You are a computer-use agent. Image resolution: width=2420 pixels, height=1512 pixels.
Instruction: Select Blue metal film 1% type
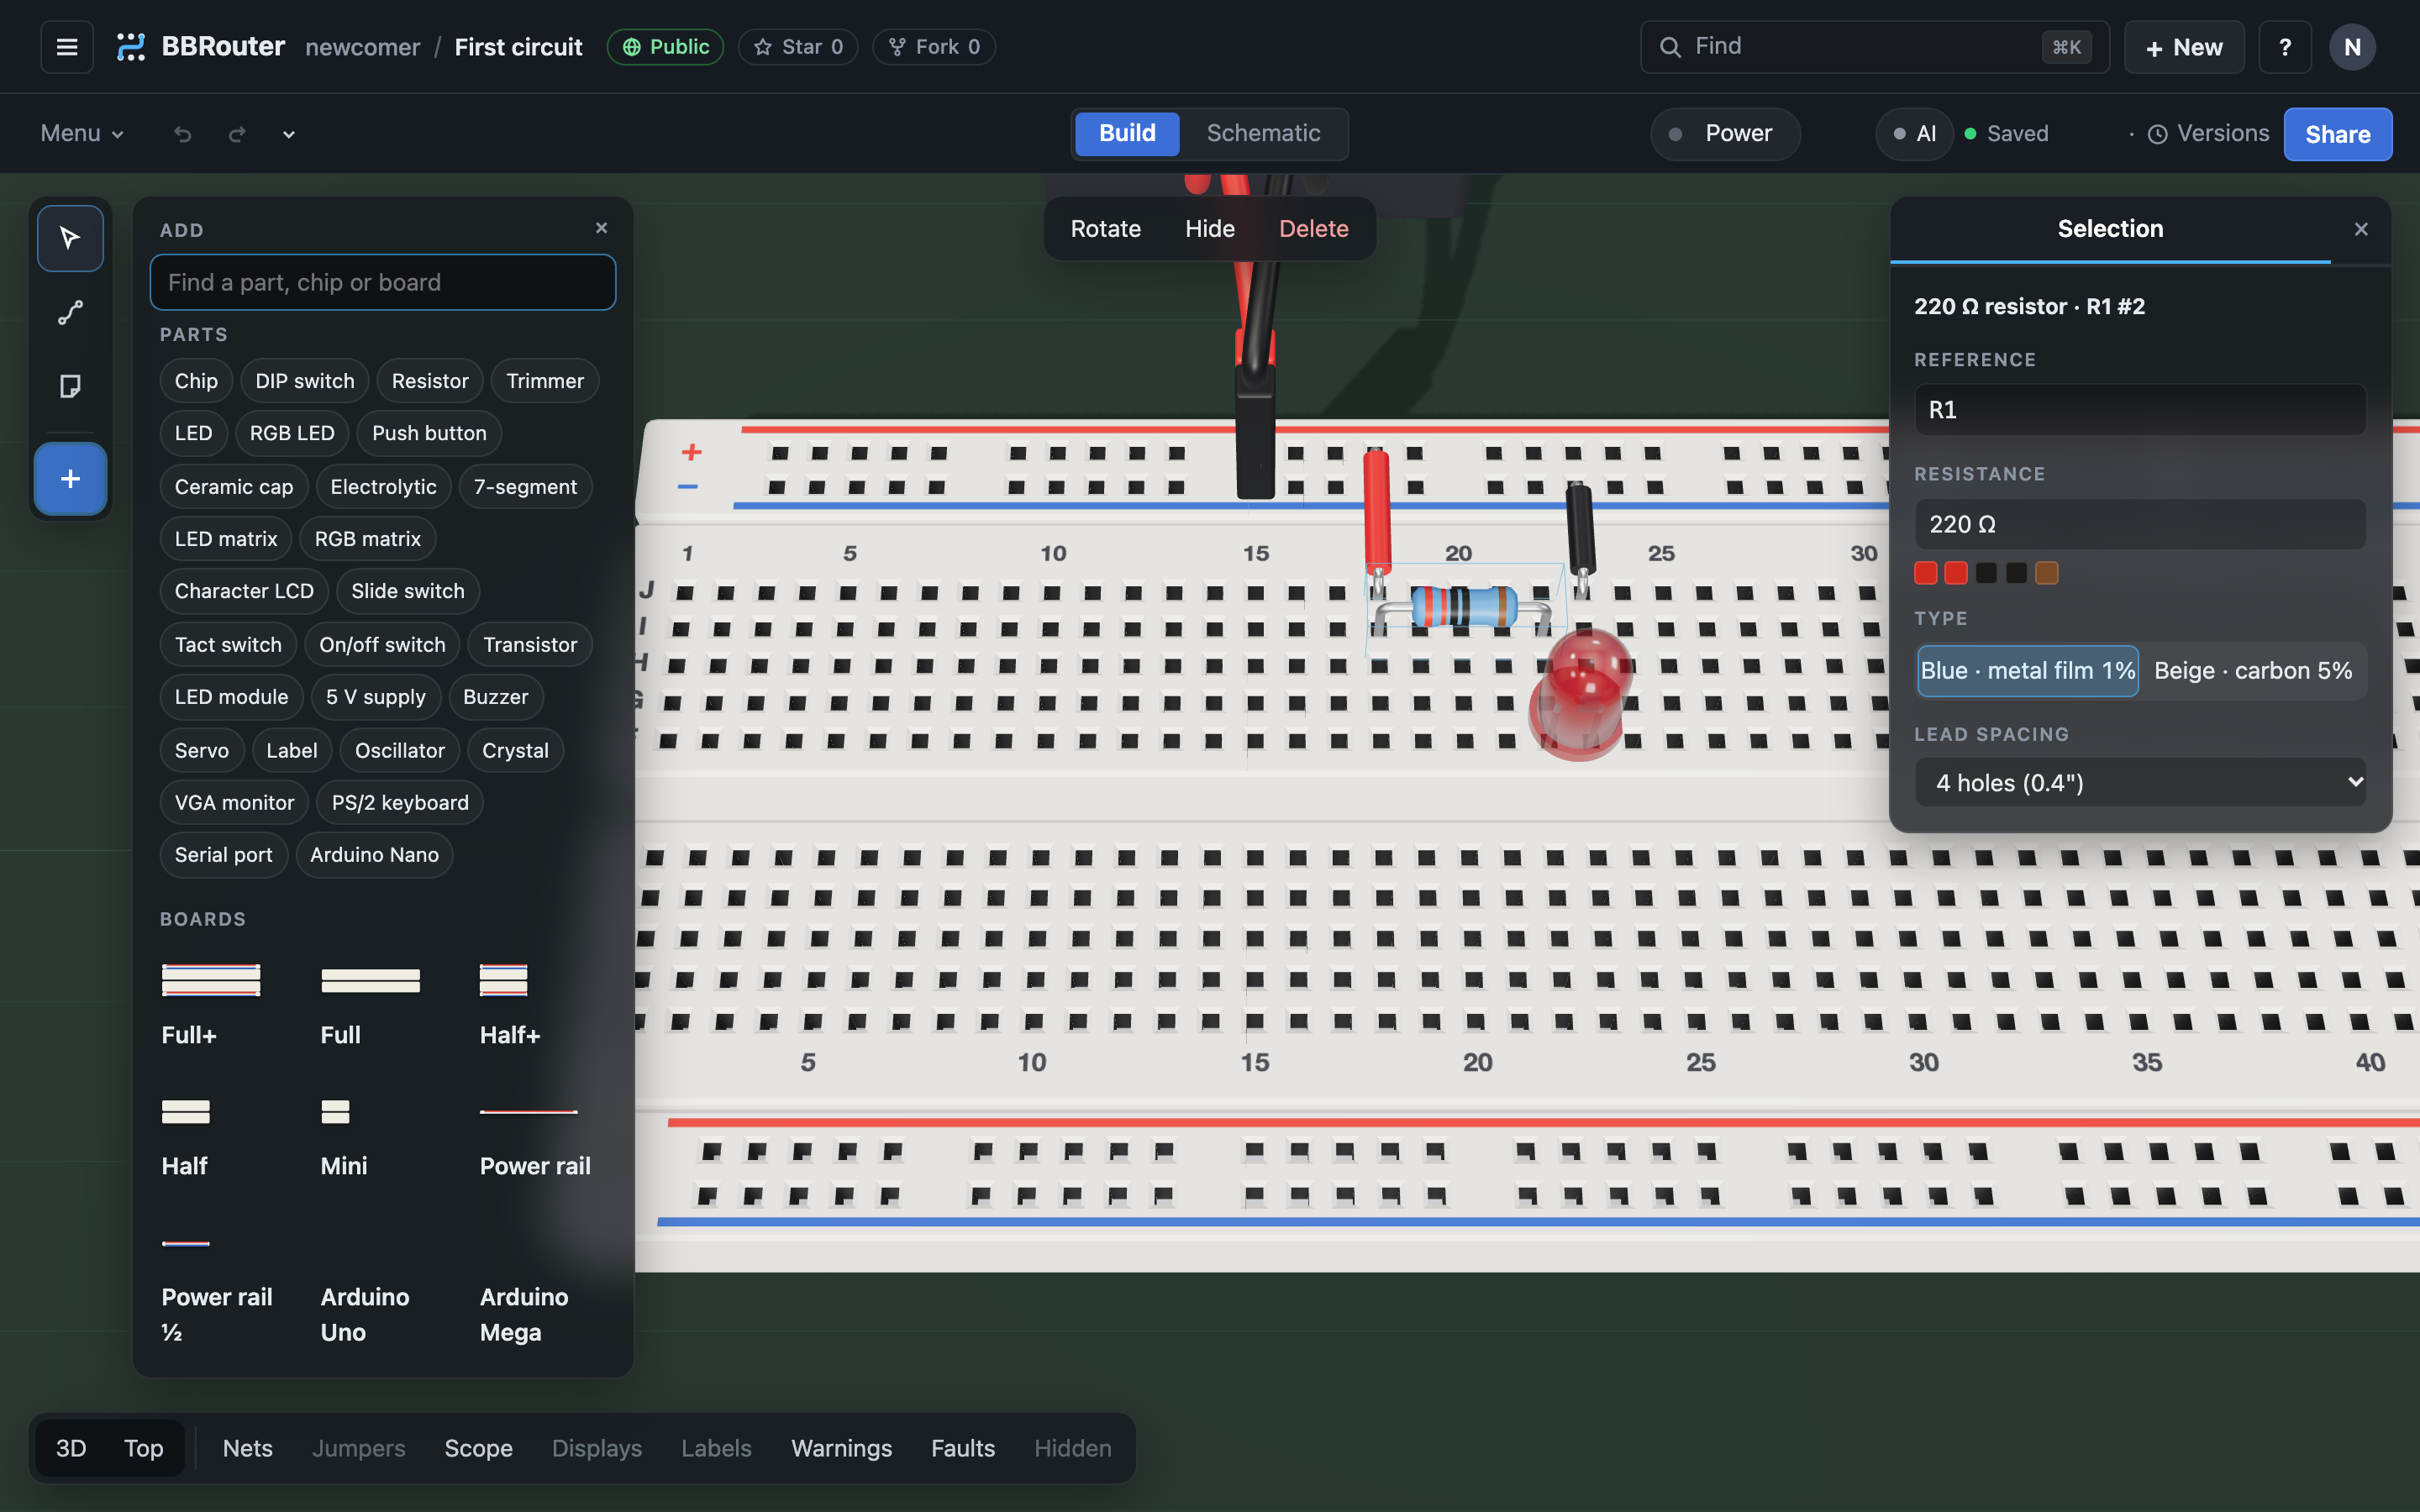[2028, 671]
